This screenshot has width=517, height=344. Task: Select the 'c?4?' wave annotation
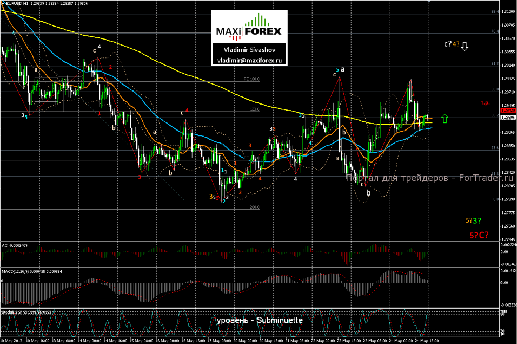point(452,43)
